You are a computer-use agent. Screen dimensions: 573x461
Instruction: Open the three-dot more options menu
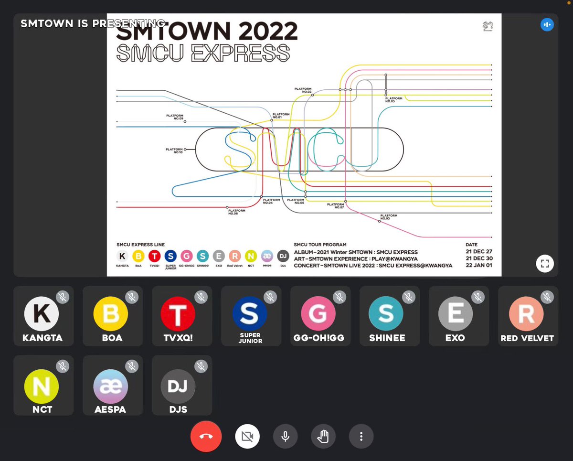point(361,436)
